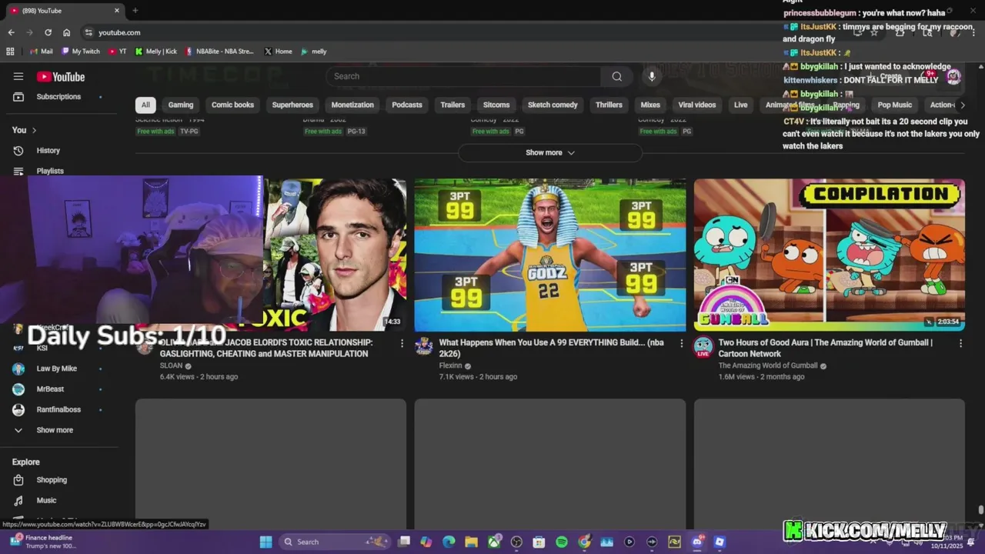Open Microsoft Store from taskbar
Image resolution: width=985 pixels, height=554 pixels.
pos(539,542)
